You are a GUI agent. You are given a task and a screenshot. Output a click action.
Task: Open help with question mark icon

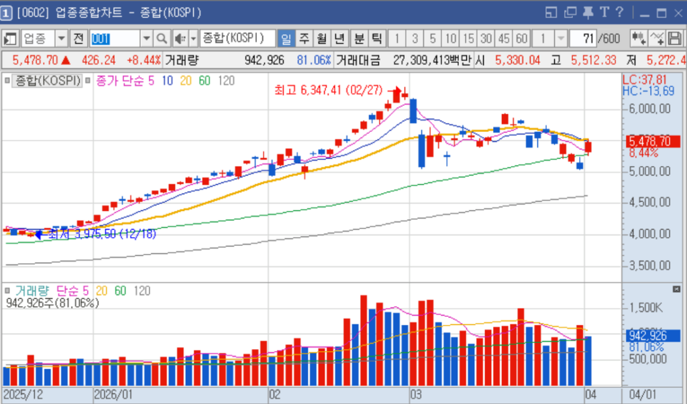pyautogui.click(x=619, y=13)
